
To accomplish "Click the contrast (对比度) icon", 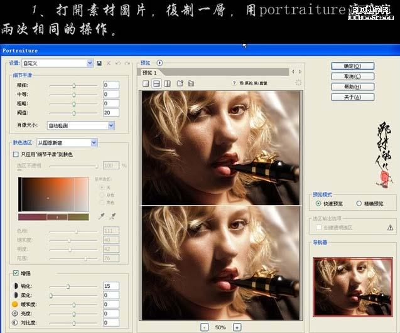I will [x=15, y=322].
